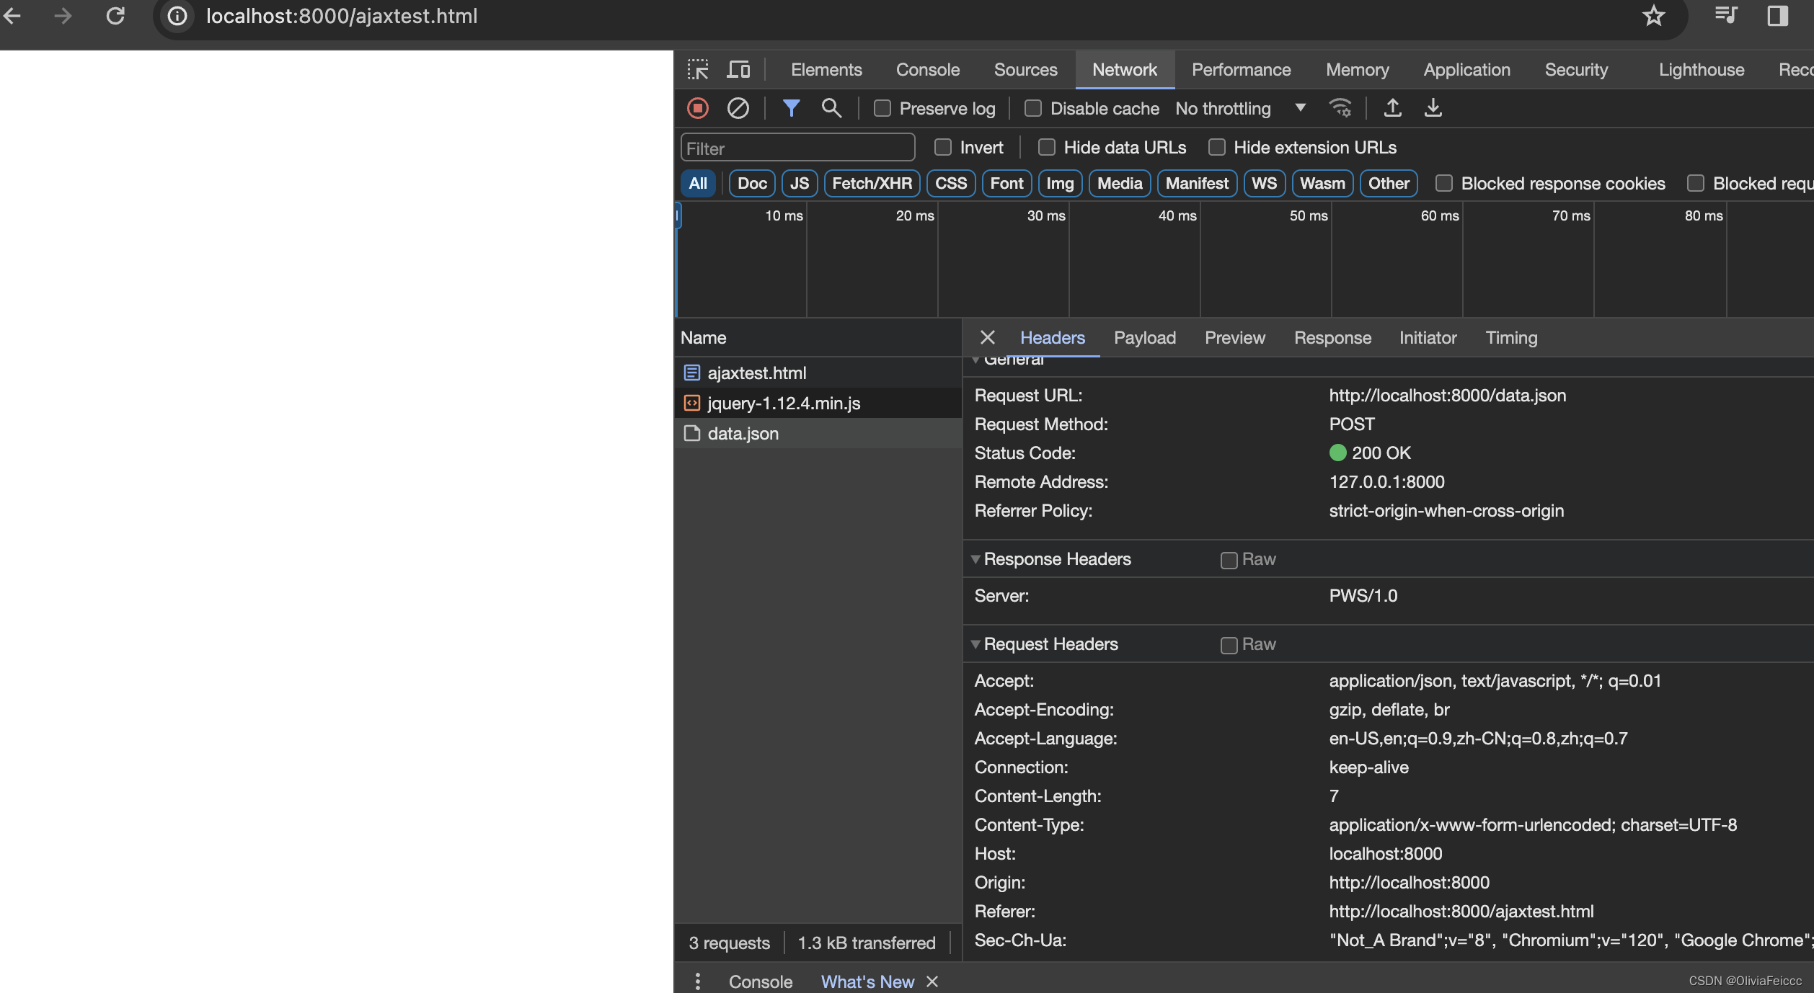
Task: Click the import HAR file icon
Action: pos(1393,109)
